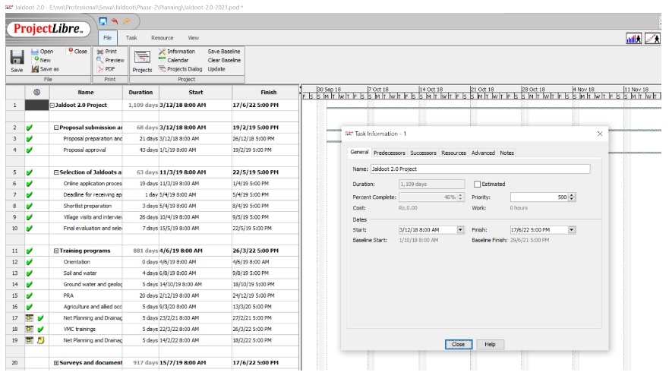Click the Duration column header
669x385 pixels.
(x=140, y=92)
